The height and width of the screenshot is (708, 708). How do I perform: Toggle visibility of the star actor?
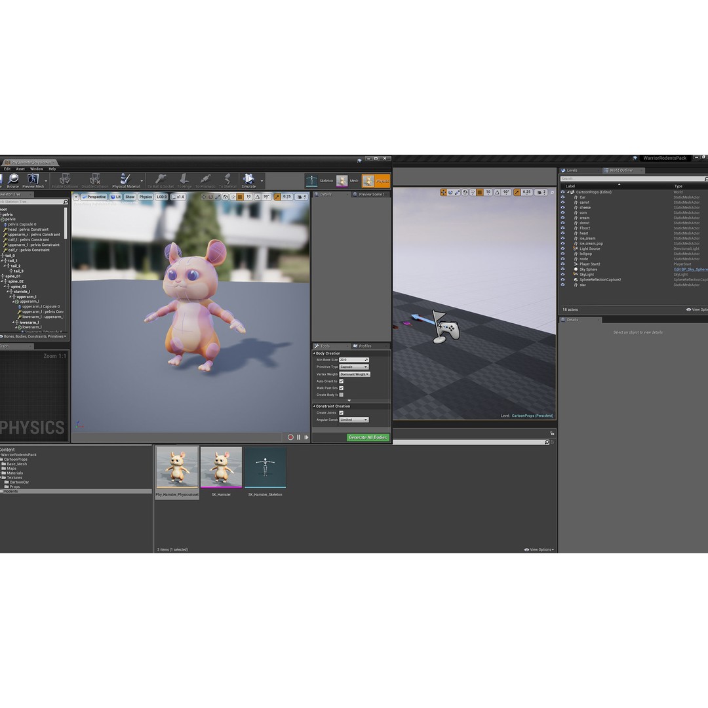562,285
